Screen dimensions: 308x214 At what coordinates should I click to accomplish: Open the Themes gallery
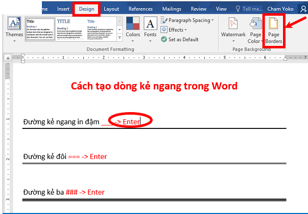14,28
